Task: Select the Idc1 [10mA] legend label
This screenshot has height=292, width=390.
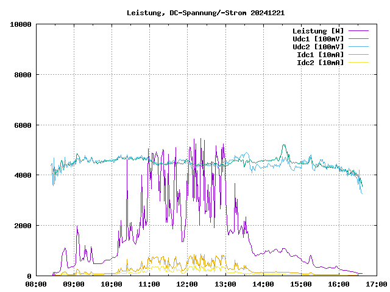Action: (x=320, y=55)
